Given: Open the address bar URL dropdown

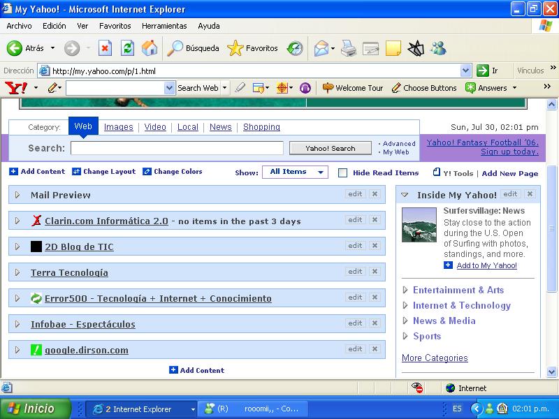Looking at the screenshot, I should (x=465, y=71).
